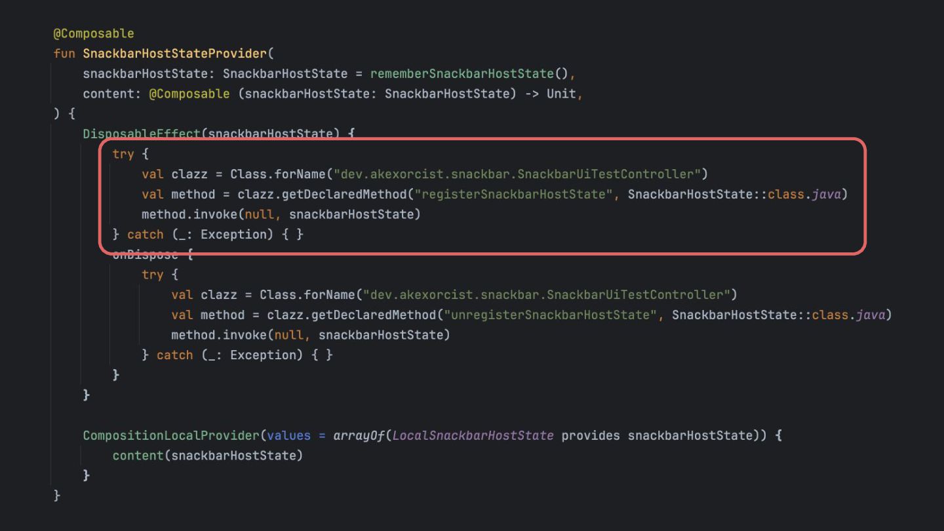Click the try keyword inside the red box
Viewport: 944px width, 531px height.
pos(123,154)
